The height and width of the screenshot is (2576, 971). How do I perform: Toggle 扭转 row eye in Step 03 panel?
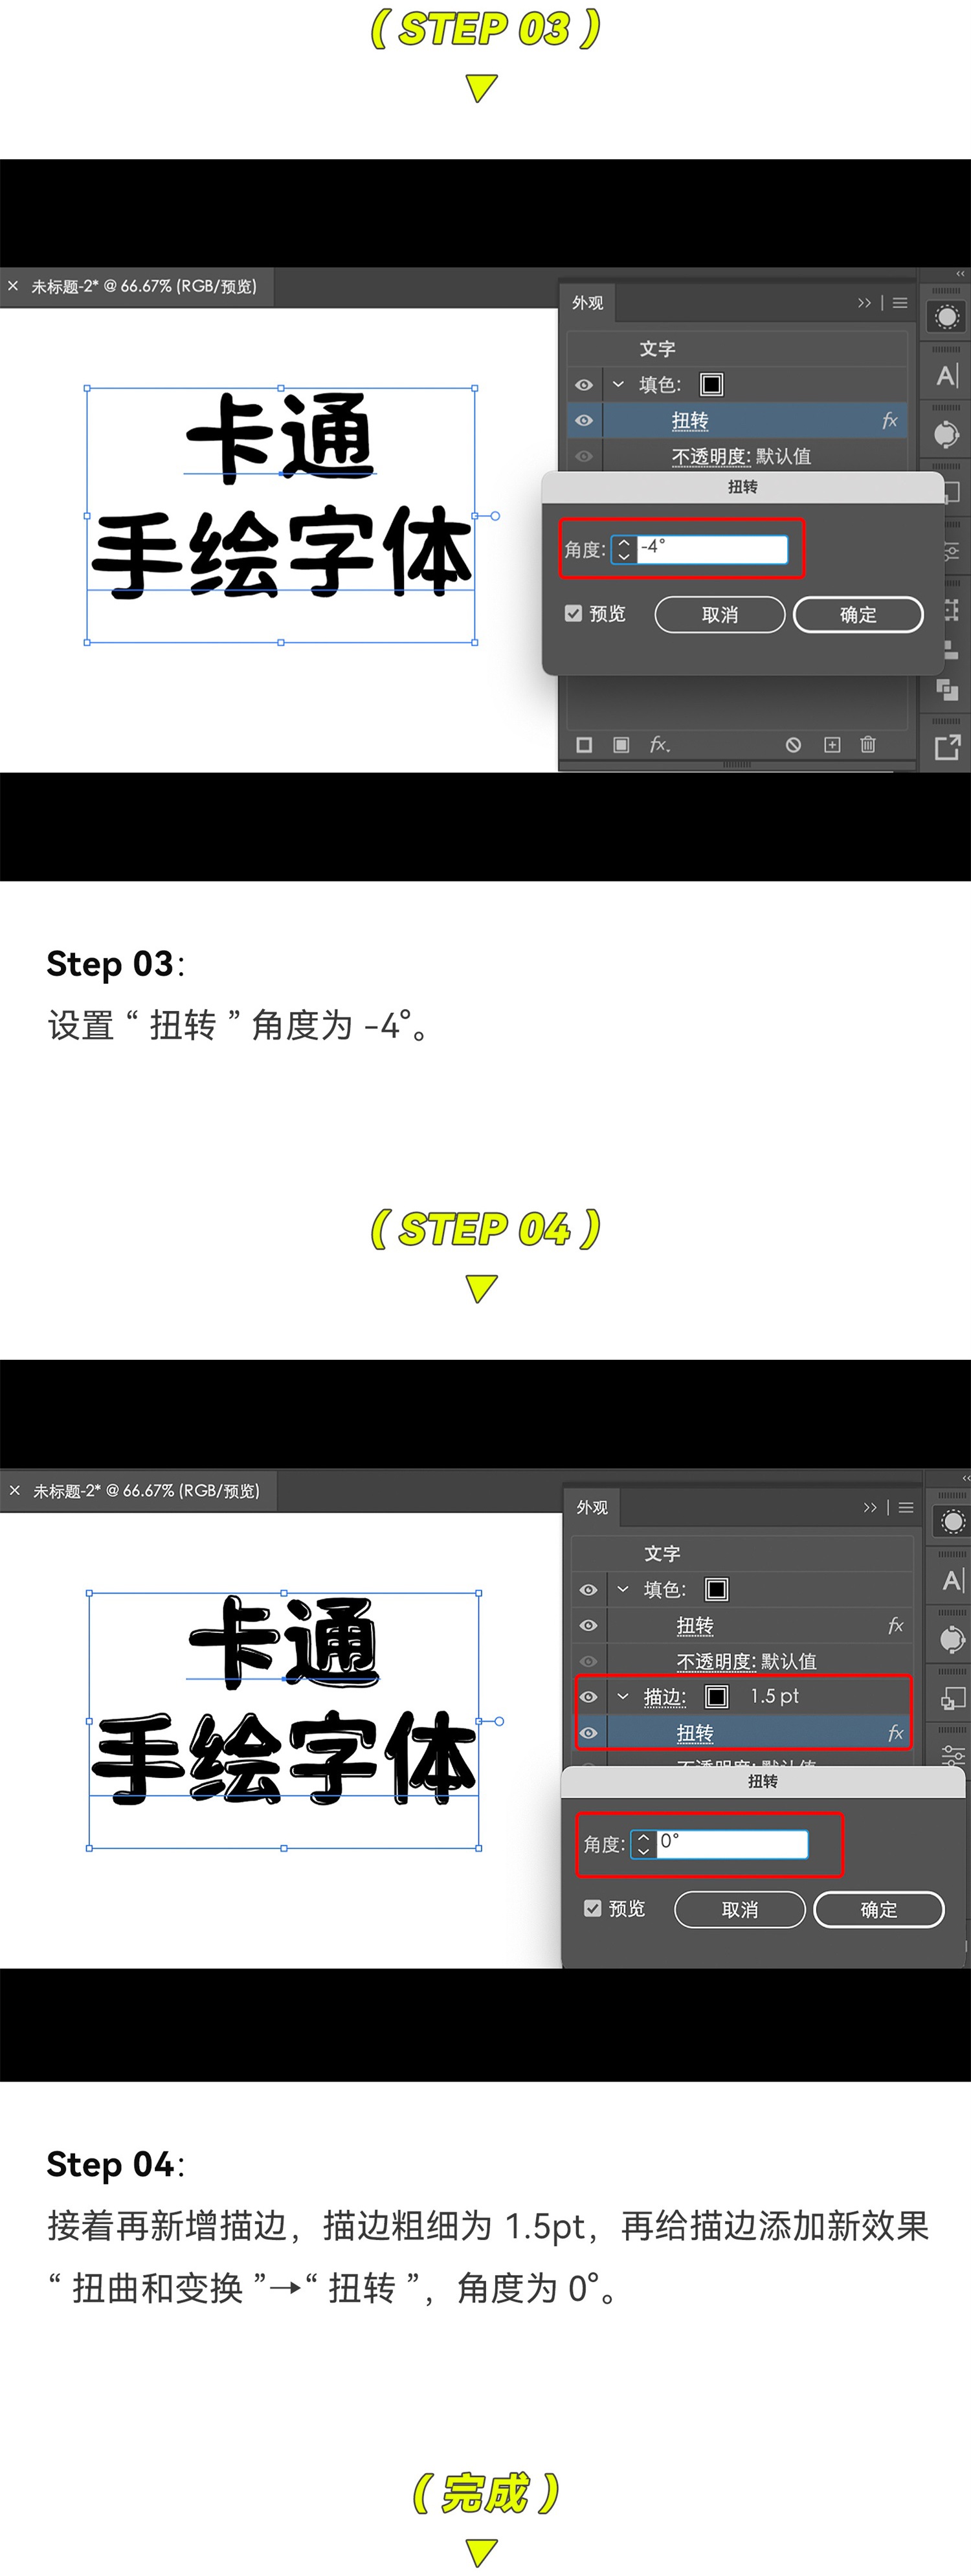click(584, 421)
